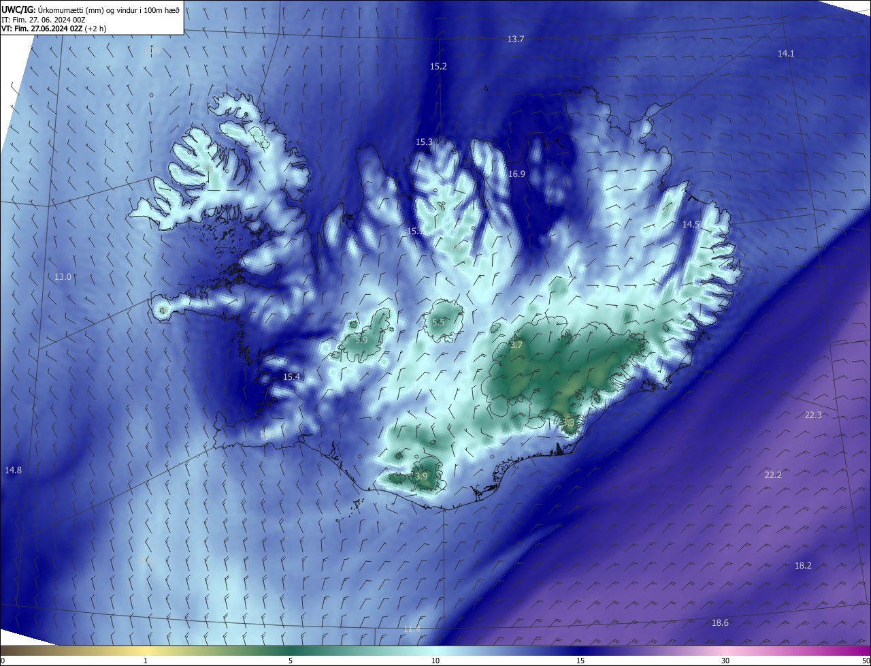This screenshot has height=666, width=871.
Task: Click the 1 tick on the color scale
Action: click(x=146, y=661)
